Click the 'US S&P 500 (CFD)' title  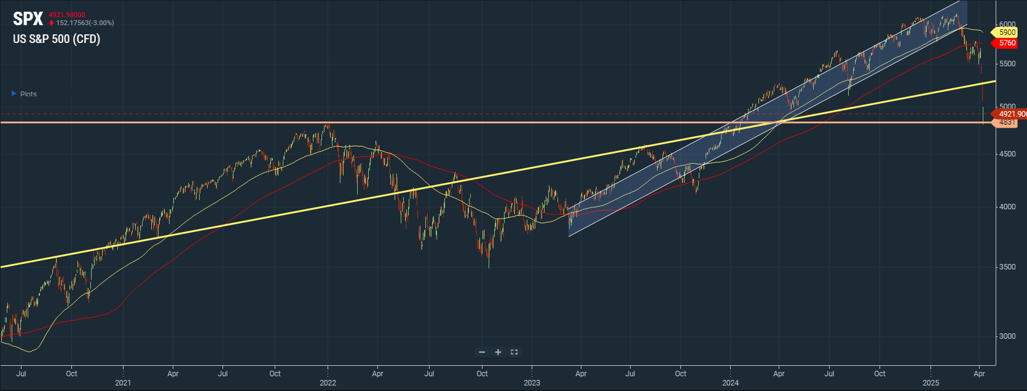[57, 39]
